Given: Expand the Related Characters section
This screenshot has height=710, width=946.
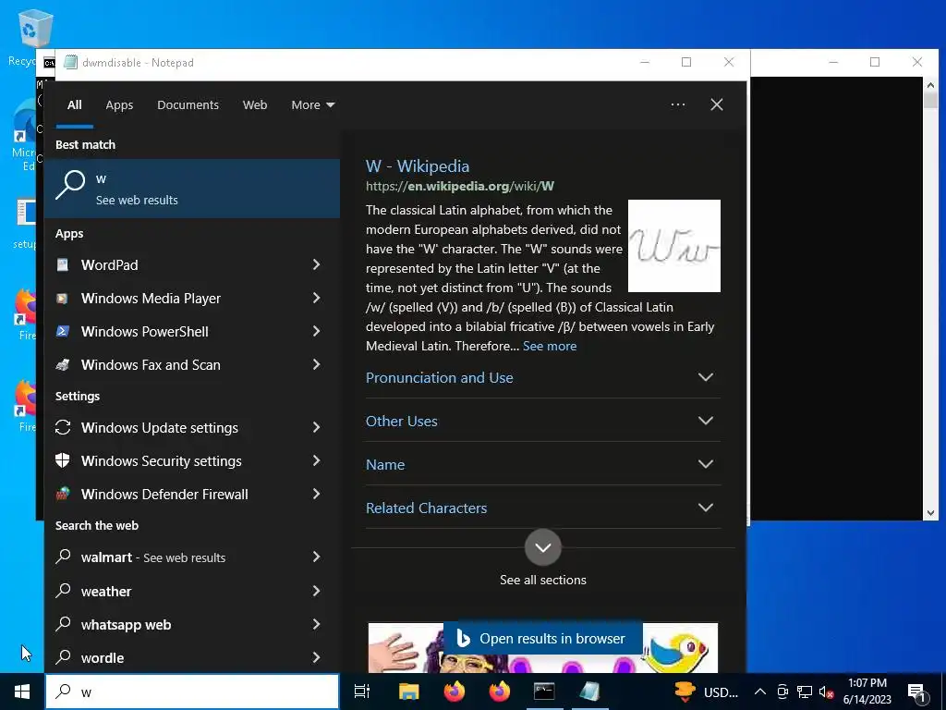Looking at the screenshot, I should coord(542,508).
